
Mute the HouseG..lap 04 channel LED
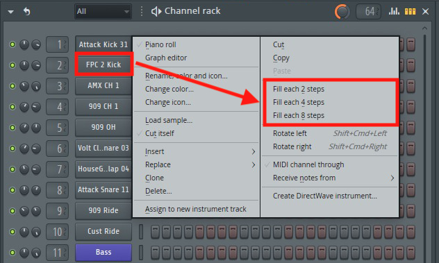(x=13, y=169)
